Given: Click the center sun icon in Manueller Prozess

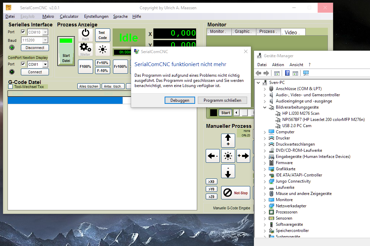Looking at the screenshot, I should 228,156.
